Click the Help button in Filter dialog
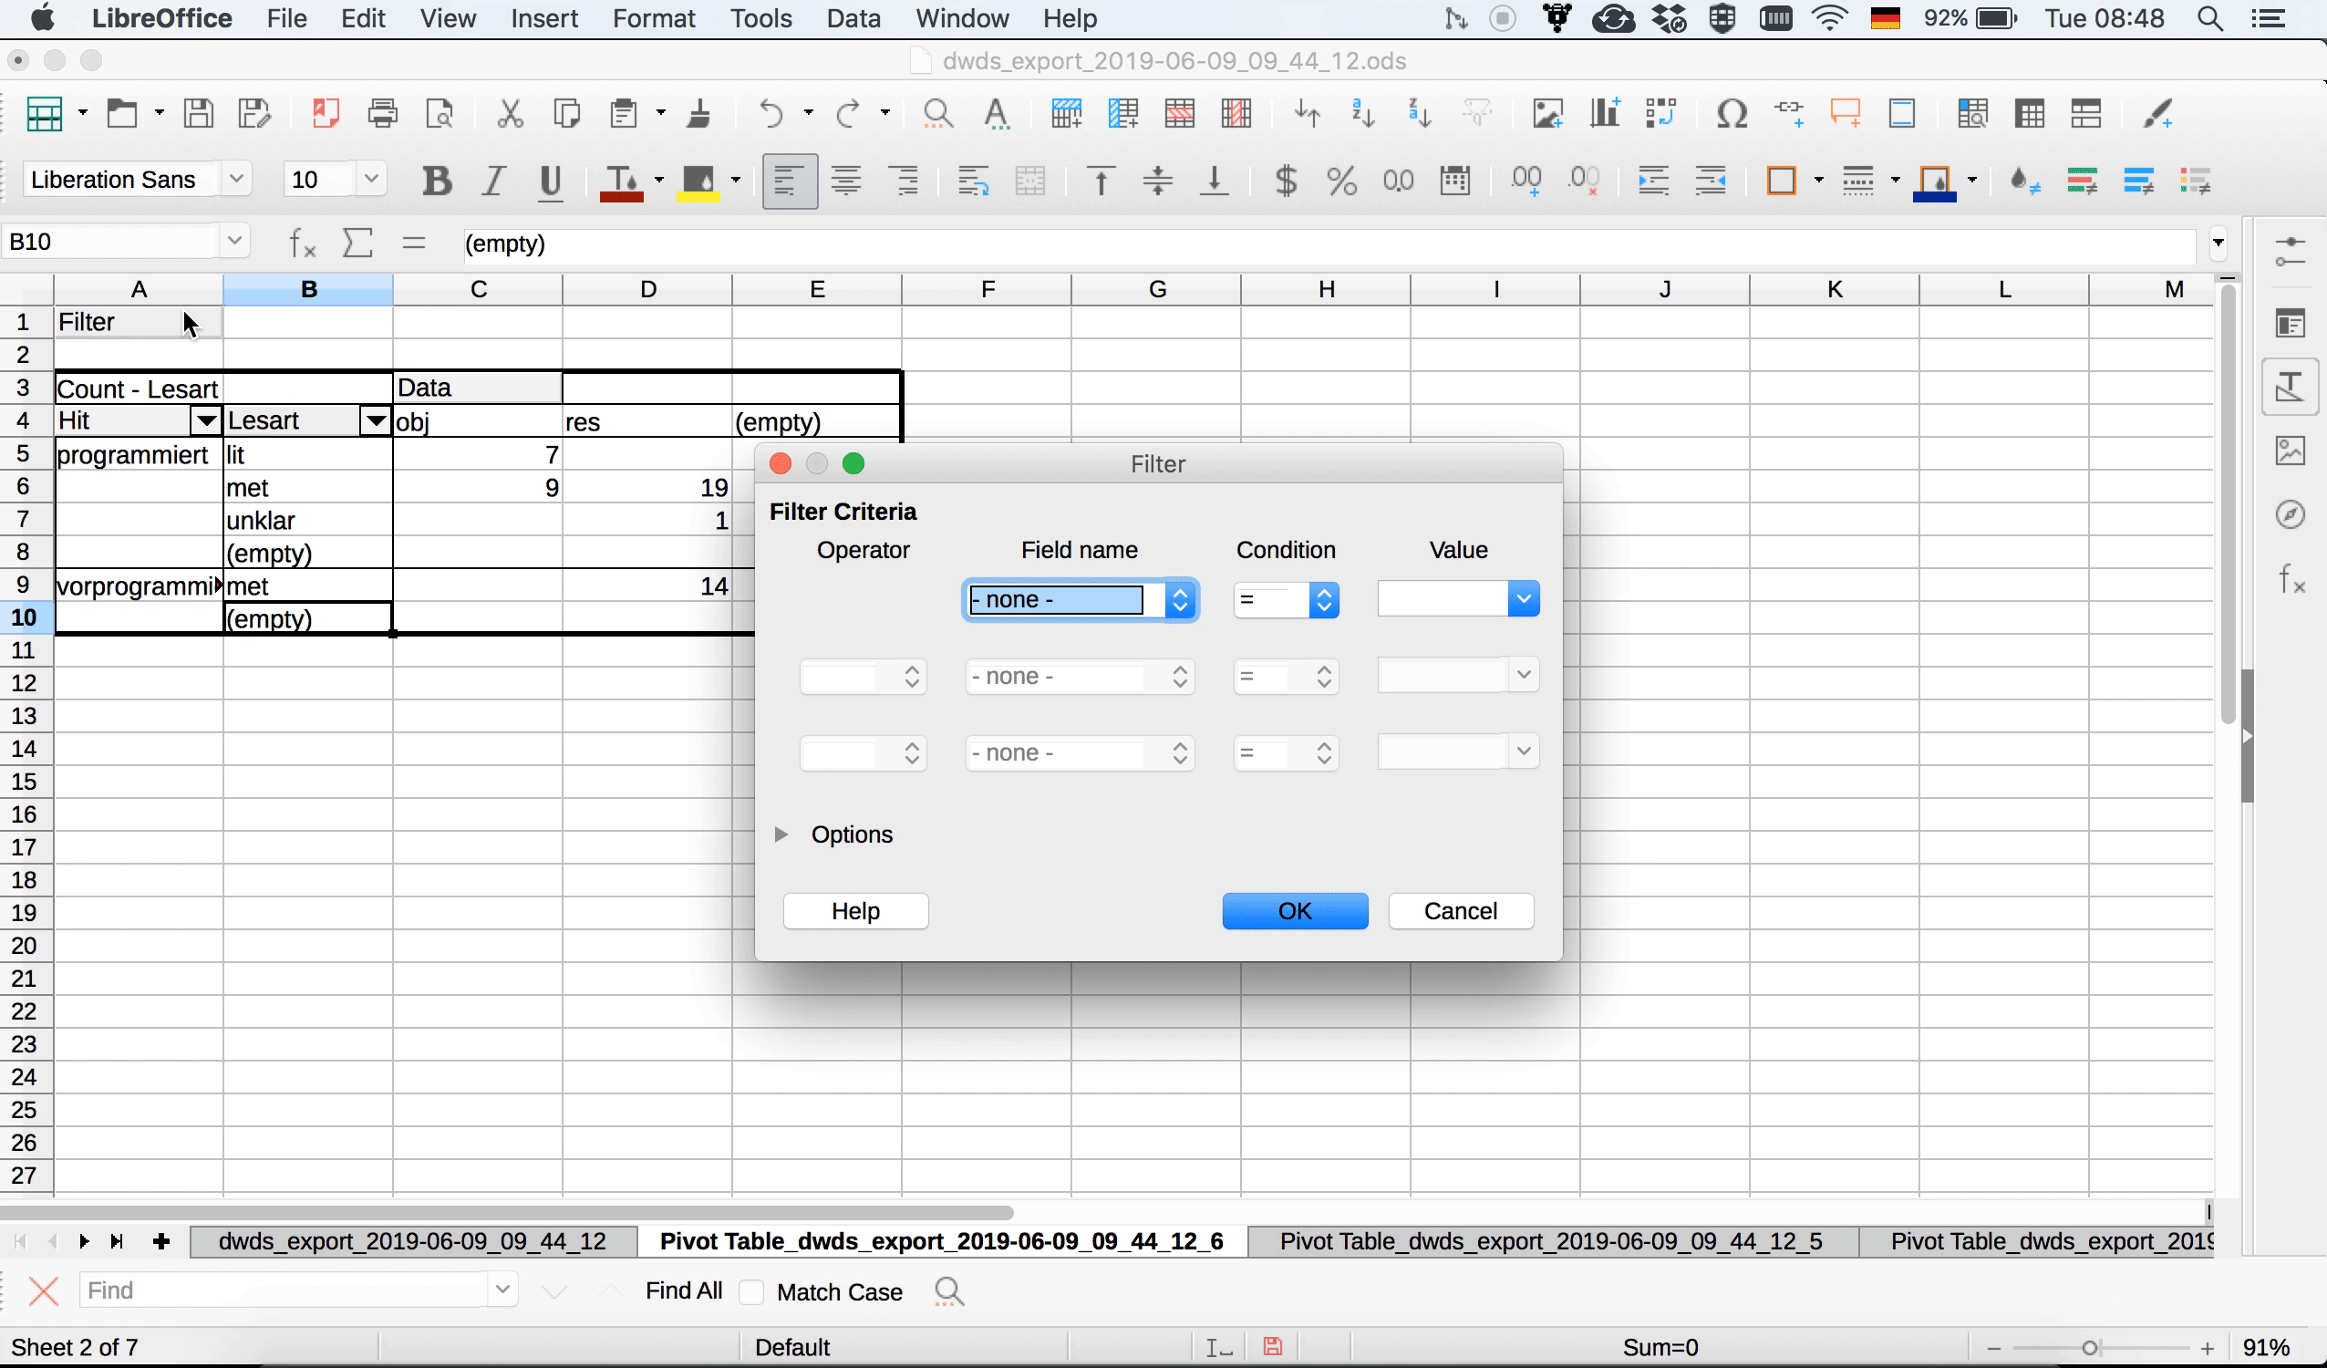Viewport: 2327px width, 1368px height. (x=853, y=910)
